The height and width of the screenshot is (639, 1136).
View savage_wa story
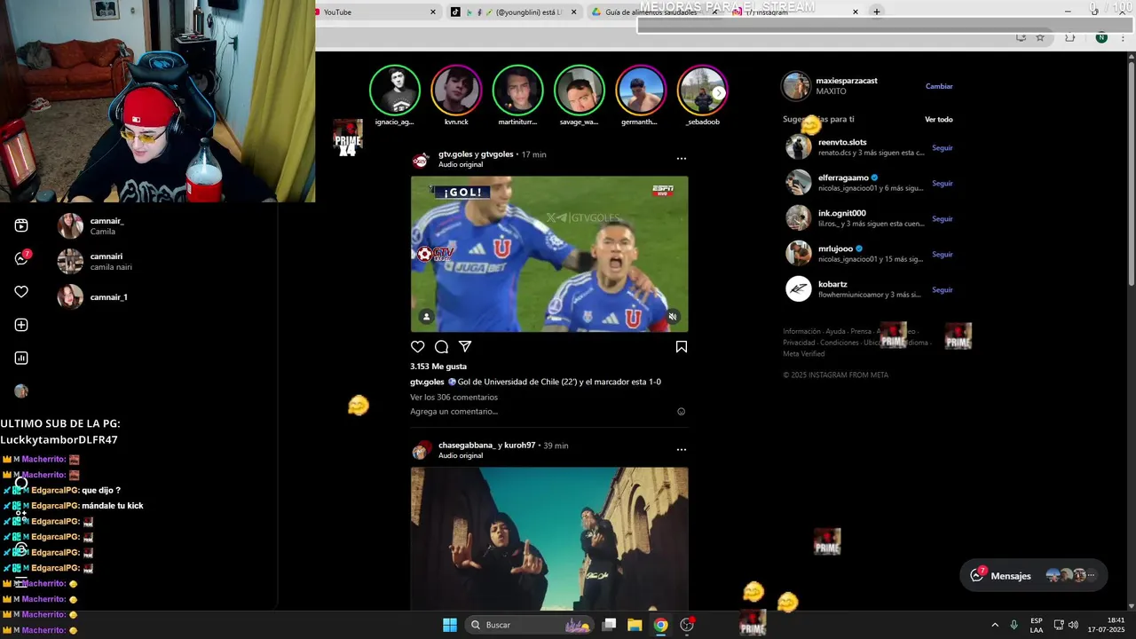[579, 91]
